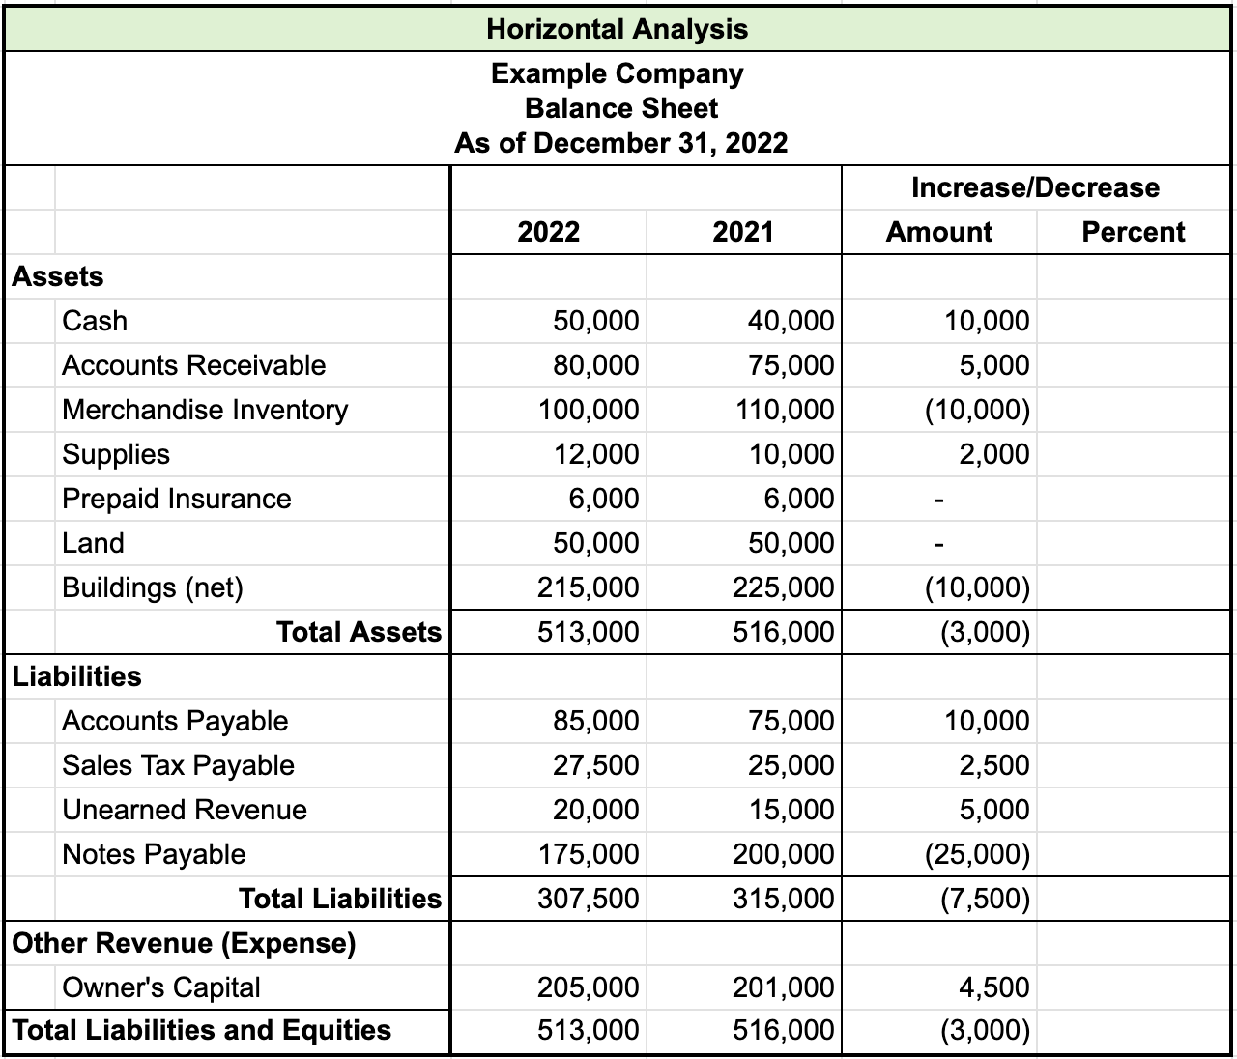The image size is (1237, 1059).
Task: Click the Accounts Payable label
Action: [175, 721]
